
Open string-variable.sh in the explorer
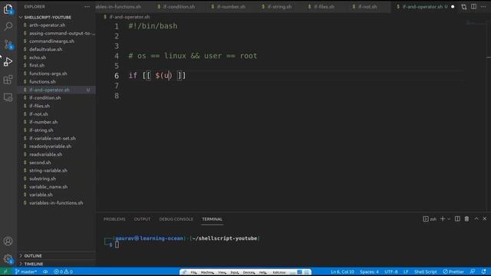48,170
